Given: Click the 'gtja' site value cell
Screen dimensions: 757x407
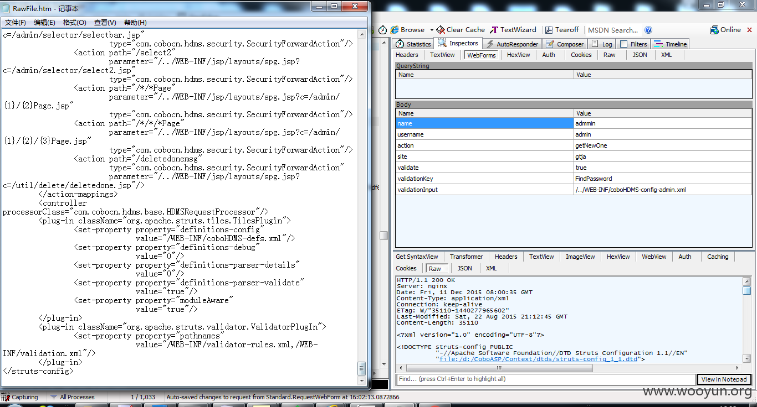Looking at the screenshot, I should click(663, 156).
